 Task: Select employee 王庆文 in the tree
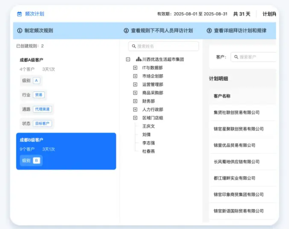click(148, 126)
